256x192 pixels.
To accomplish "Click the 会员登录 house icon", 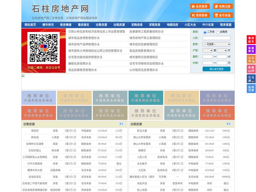I will (193, 6).
